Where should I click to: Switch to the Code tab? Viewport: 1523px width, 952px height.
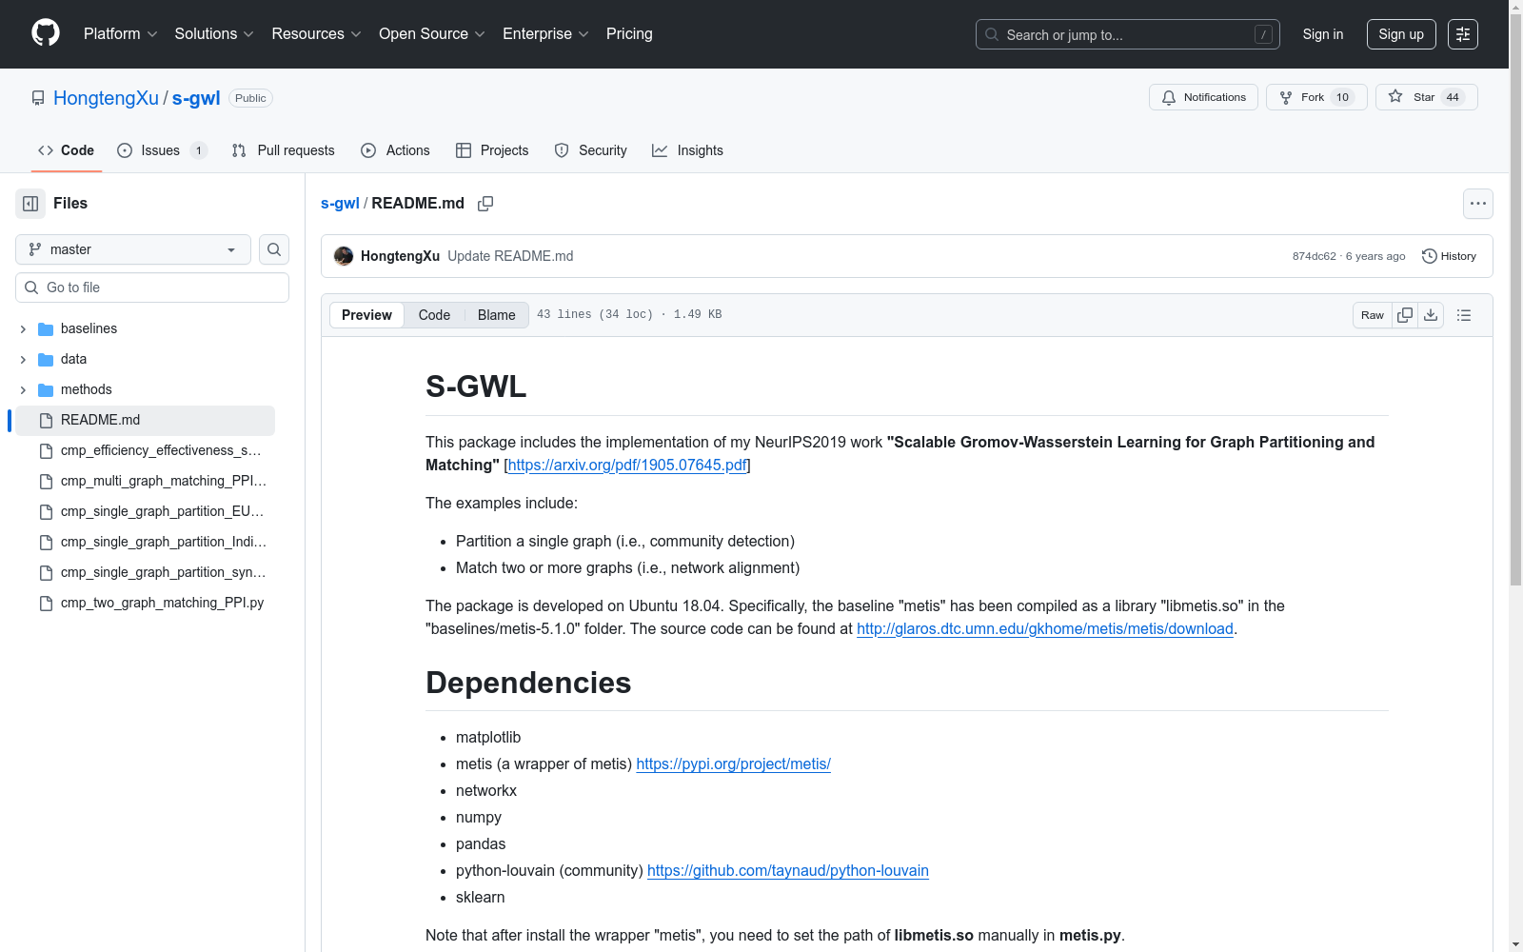pyautogui.click(x=67, y=150)
